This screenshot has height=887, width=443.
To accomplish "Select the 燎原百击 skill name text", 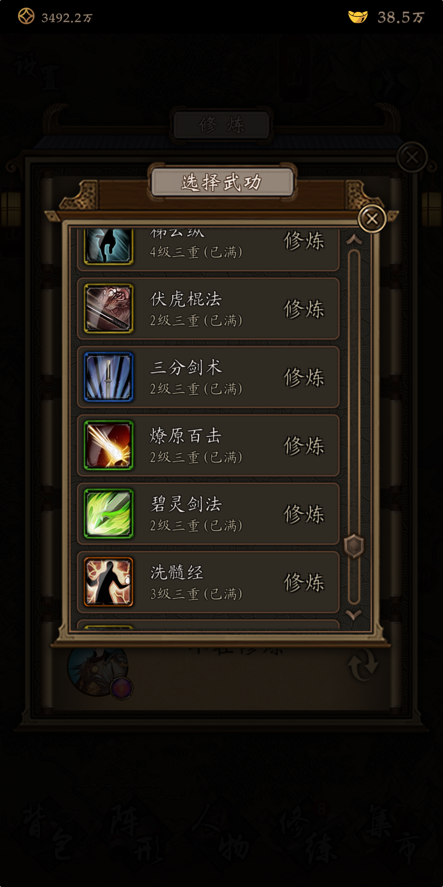I will tap(186, 436).
